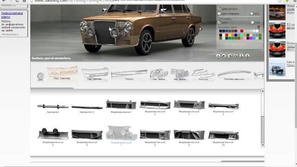Open the rear lights 'Зад. фары' category
This screenshot has width=297, height=167.
click(180, 75)
